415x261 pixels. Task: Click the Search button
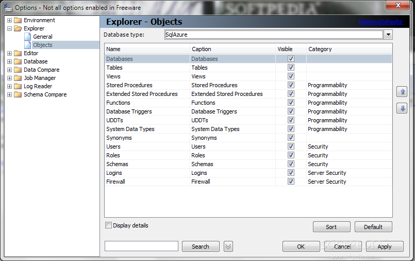(x=201, y=247)
